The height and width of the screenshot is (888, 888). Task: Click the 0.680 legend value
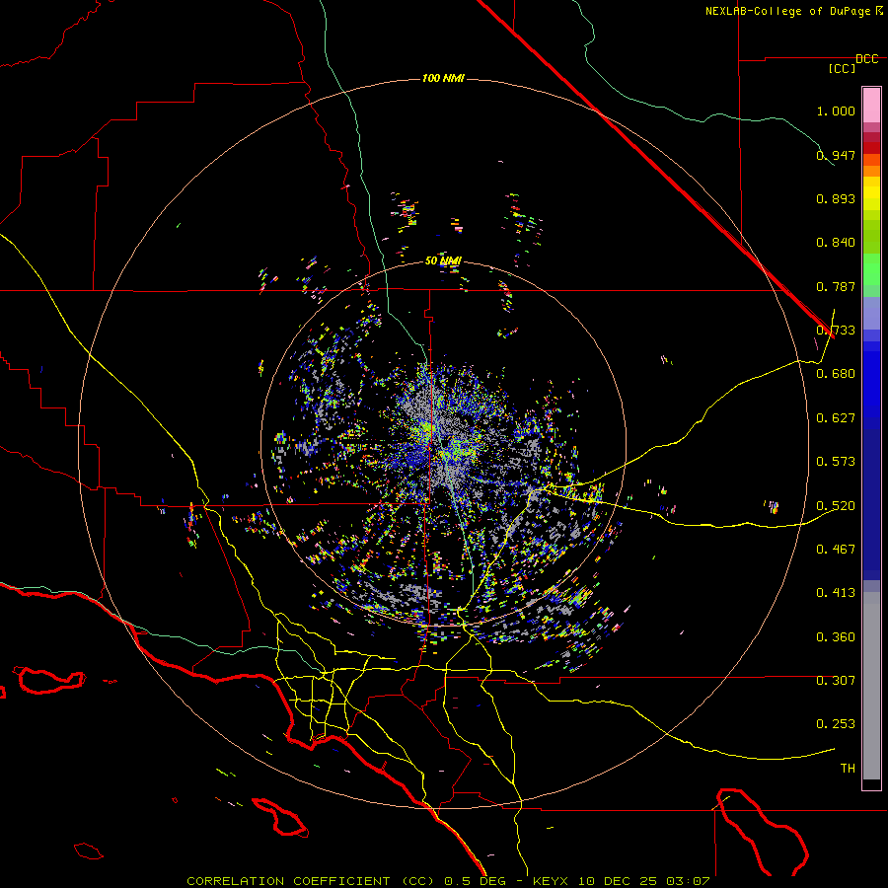click(x=836, y=374)
